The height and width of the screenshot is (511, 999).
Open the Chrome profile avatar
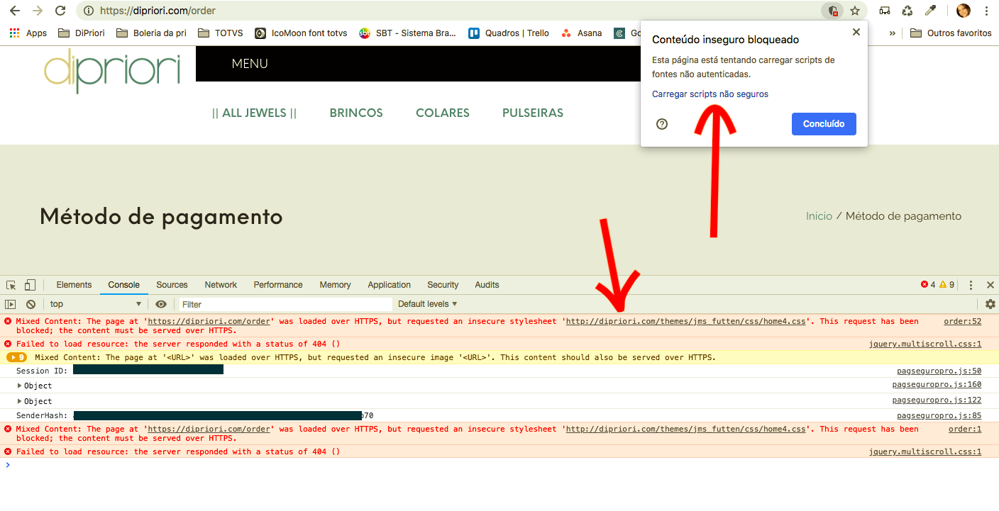963,11
